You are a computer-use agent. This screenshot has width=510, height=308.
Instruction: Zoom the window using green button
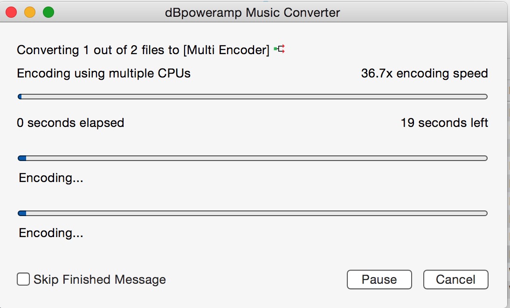(48, 13)
